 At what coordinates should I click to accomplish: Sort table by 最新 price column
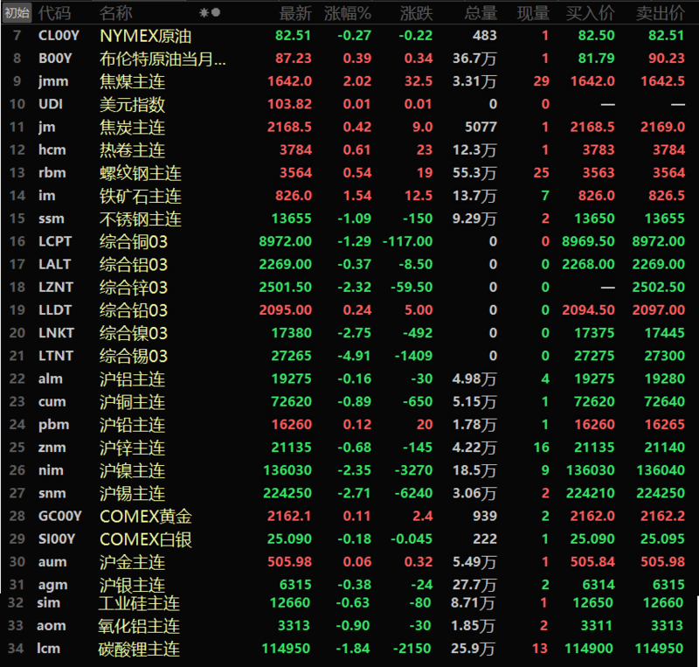294,13
